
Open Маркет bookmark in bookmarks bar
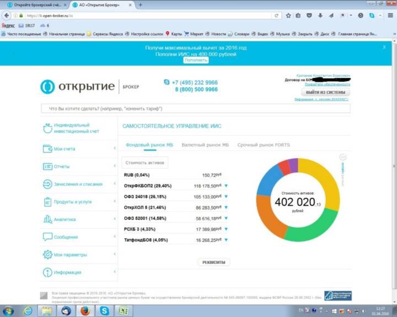(x=194, y=34)
